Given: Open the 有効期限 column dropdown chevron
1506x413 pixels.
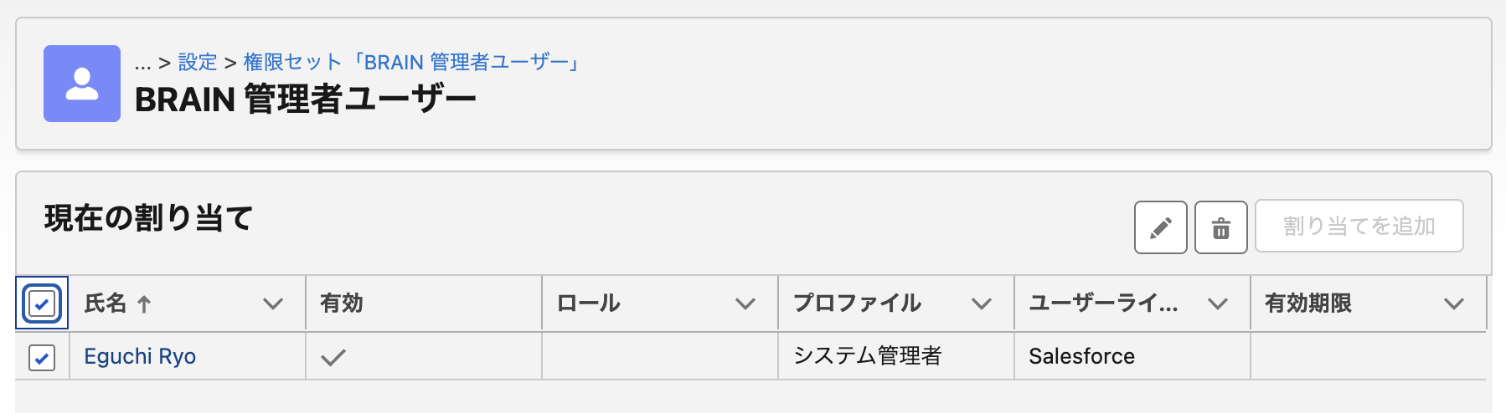Looking at the screenshot, I should (1453, 304).
